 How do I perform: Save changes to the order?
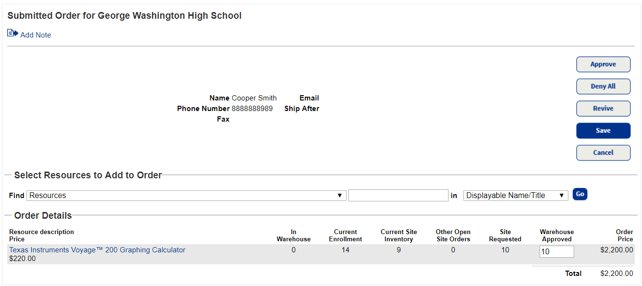tap(603, 130)
